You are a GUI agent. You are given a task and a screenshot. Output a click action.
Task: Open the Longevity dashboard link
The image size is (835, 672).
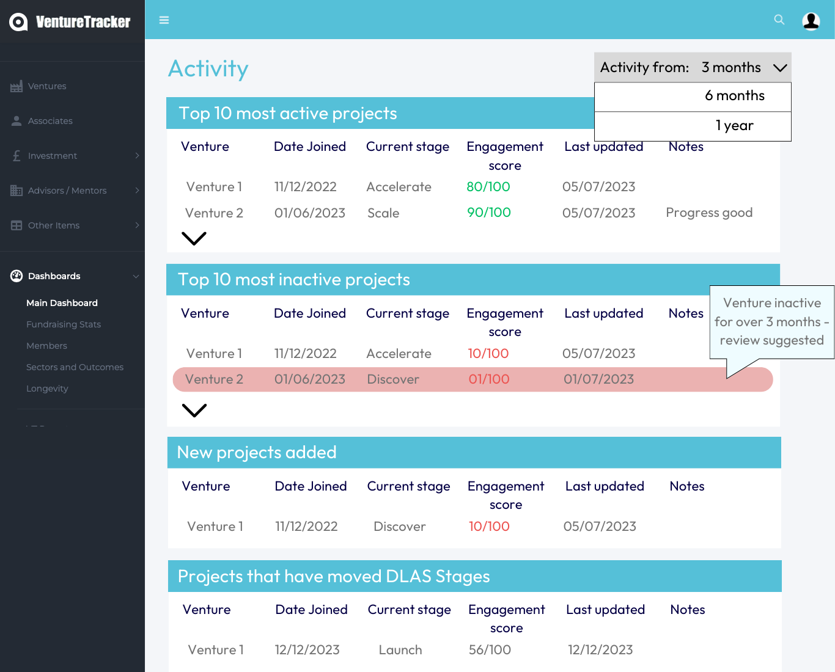47,389
